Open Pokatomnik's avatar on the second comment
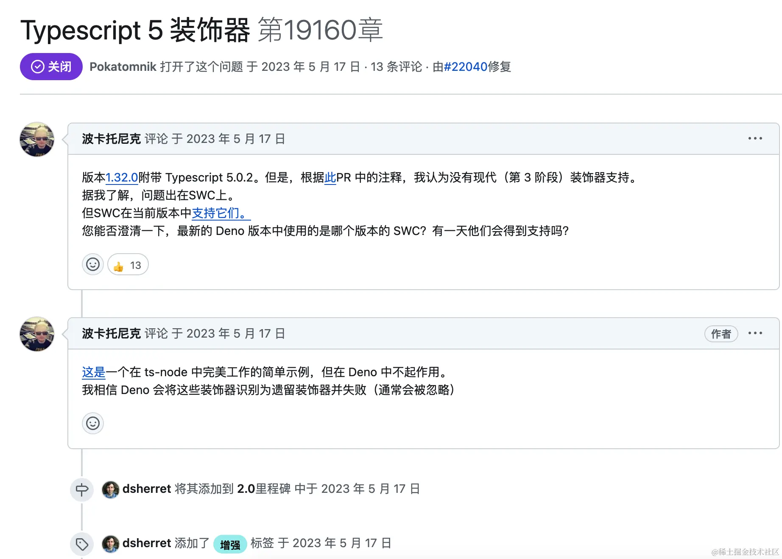 click(37, 334)
